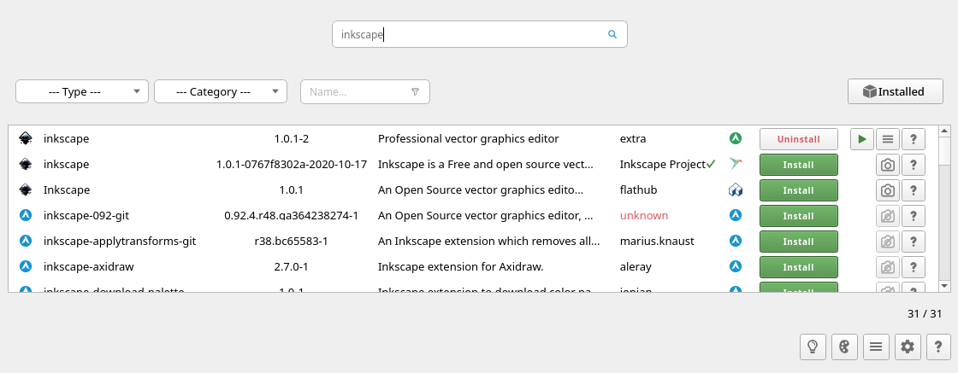Image resolution: width=958 pixels, height=373 pixels.
Task: Open suggestions lightbulb button
Action: coord(813,347)
